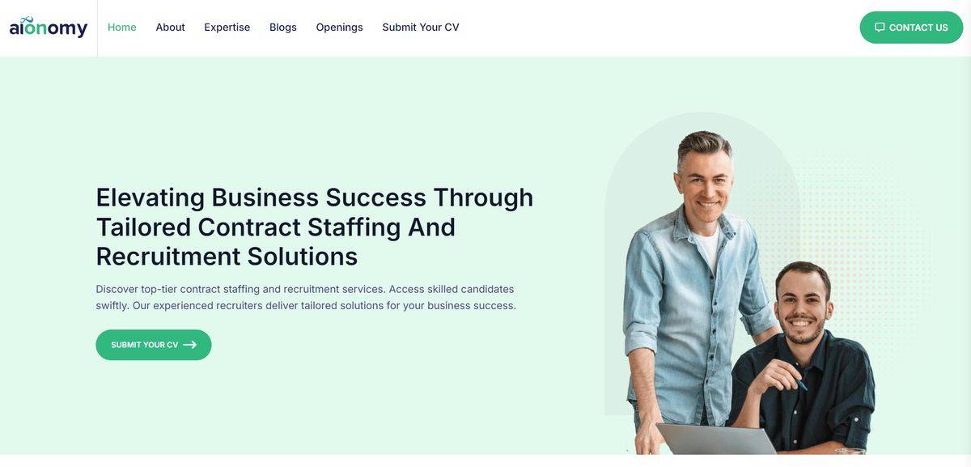Navigate to Openings in the top menu
971x467 pixels.
(x=339, y=28)
